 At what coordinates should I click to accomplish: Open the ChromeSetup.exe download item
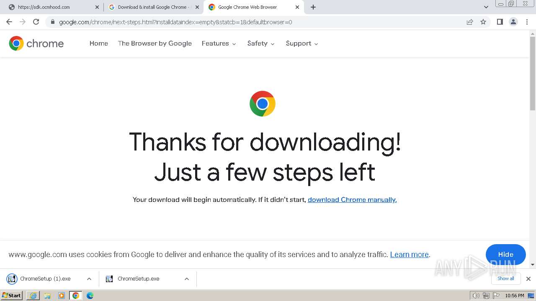[x=138, y=279]
